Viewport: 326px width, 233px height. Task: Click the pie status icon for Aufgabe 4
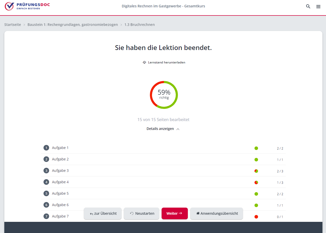tap(256, 182)
